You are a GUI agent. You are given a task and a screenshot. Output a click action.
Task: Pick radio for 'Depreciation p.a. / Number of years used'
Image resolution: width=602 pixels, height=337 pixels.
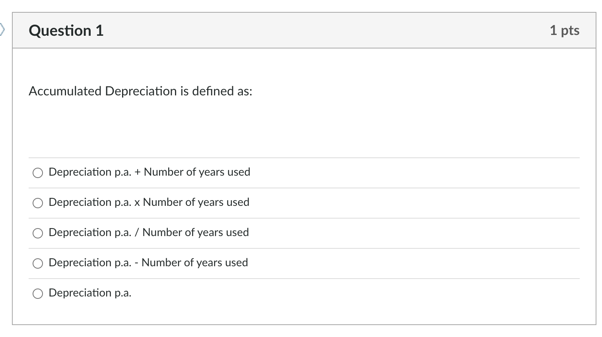(38, 233)
